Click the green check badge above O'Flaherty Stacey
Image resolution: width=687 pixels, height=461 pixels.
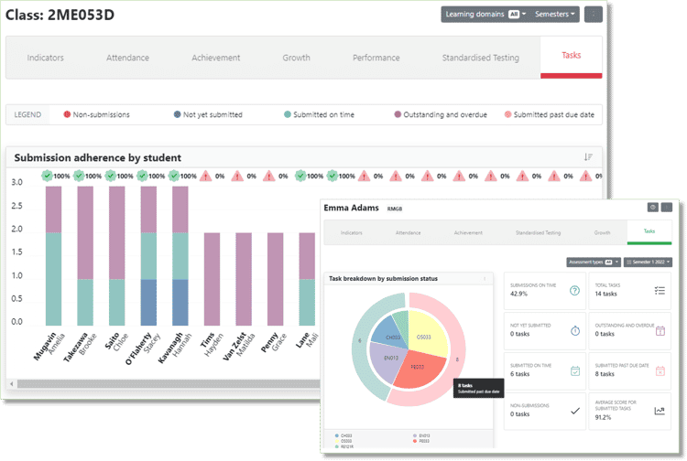tap(142, 176)
